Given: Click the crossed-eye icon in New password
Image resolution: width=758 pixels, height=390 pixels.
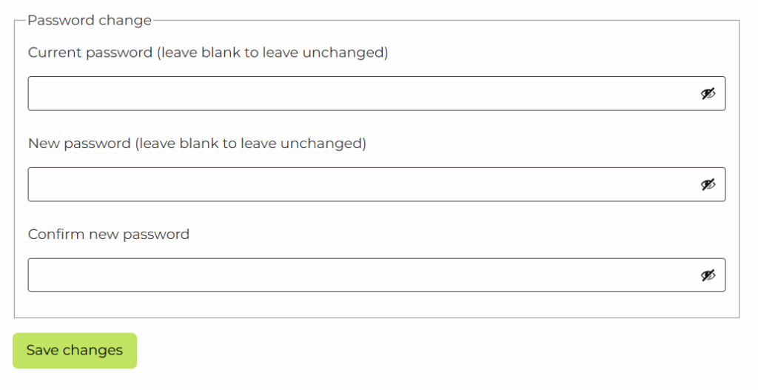Looking at the screenshot, I should [x=708, y=184].
